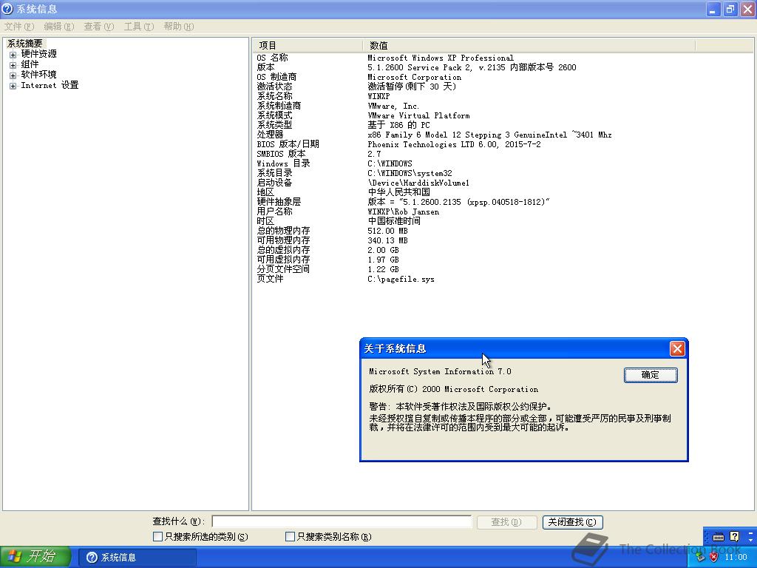
Task: Open the 文件(F) menu
Action: click(x=19, y=27)
